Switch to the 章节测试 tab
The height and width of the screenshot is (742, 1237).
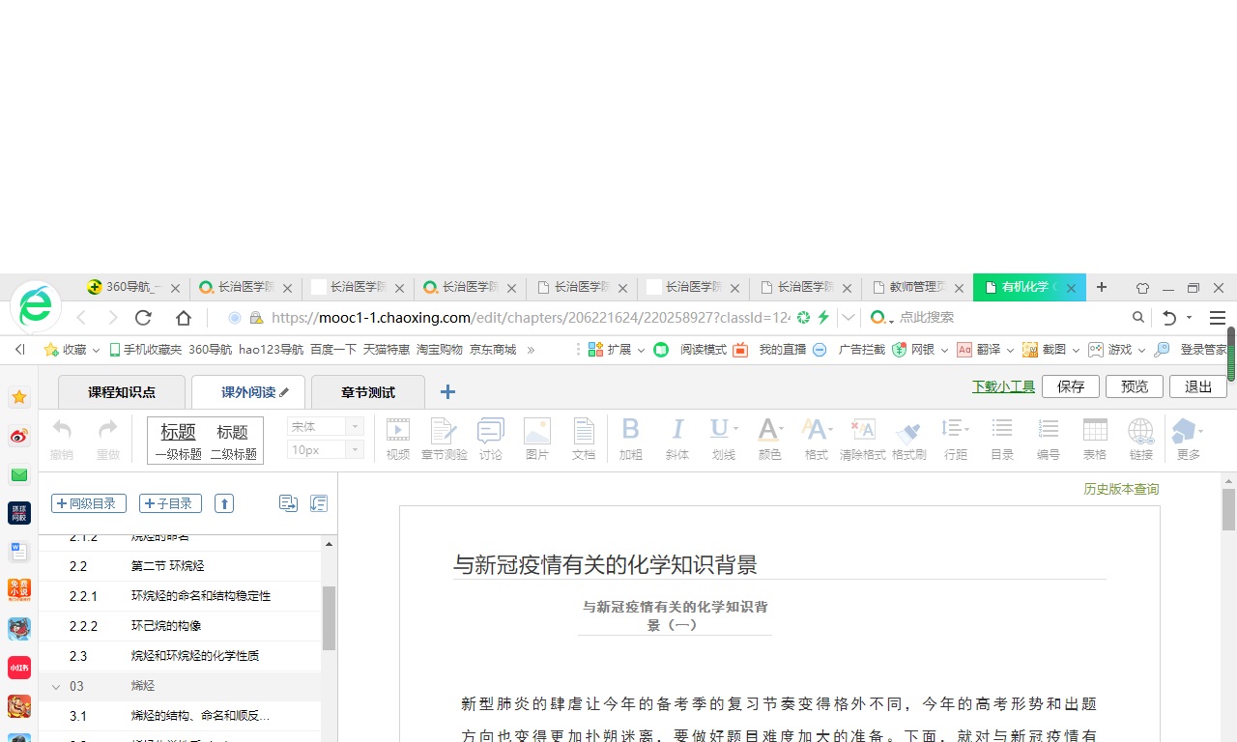[367, 392]
